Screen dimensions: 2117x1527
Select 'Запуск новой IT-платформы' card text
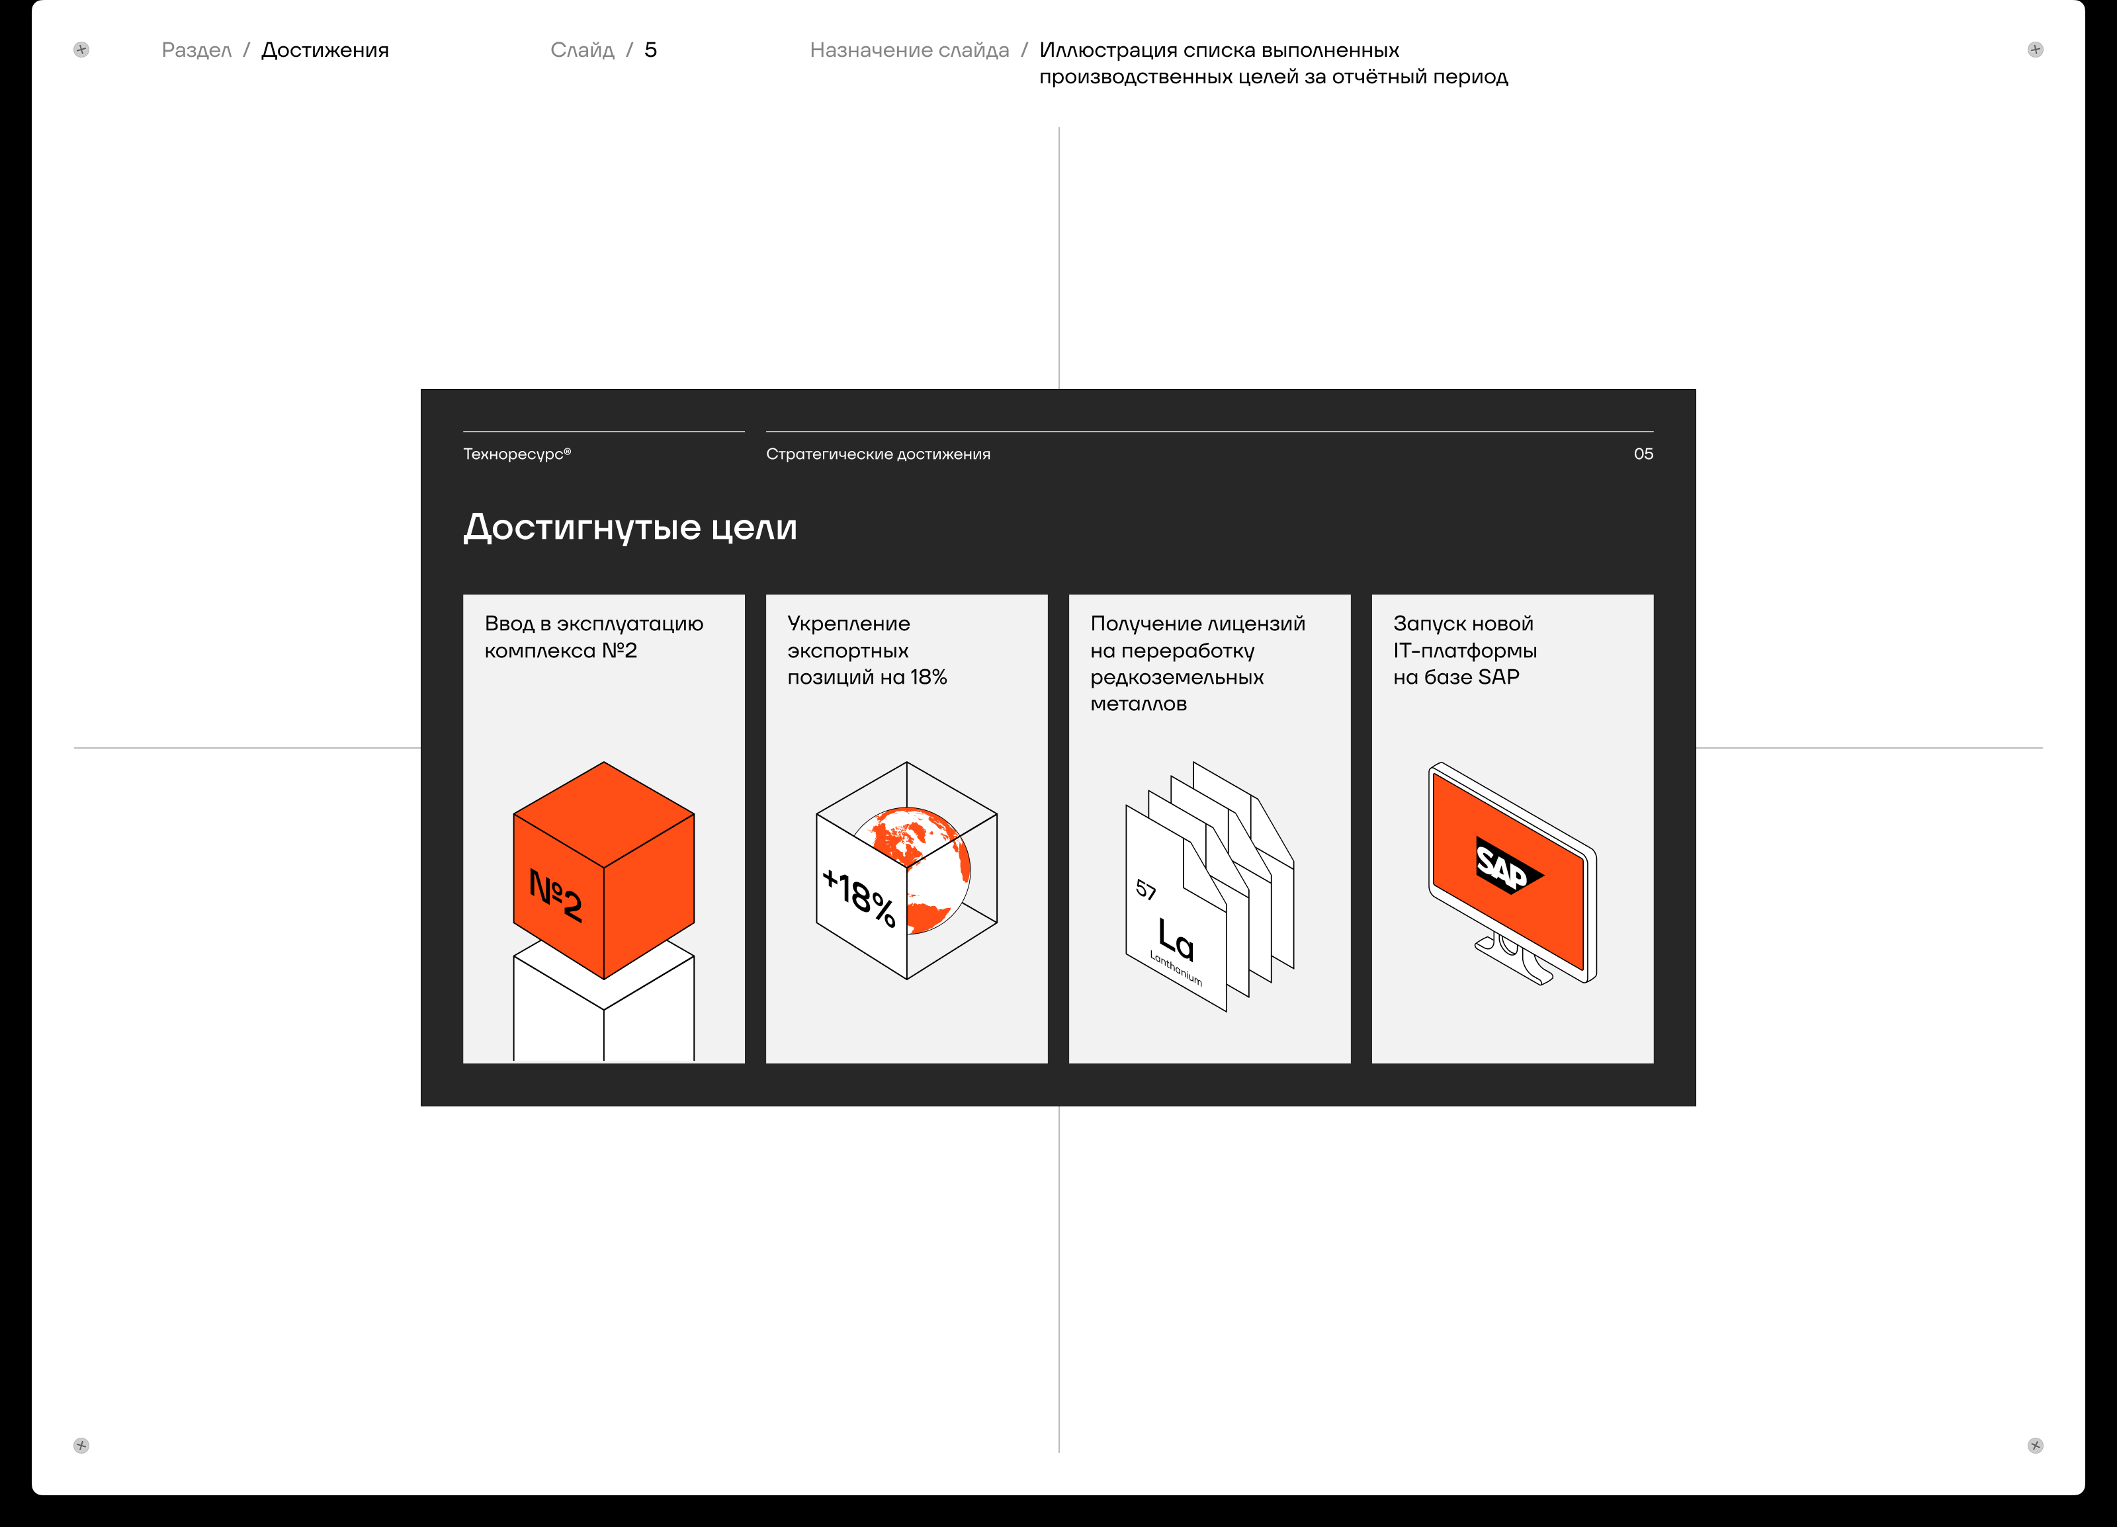tap(1463, 650)
